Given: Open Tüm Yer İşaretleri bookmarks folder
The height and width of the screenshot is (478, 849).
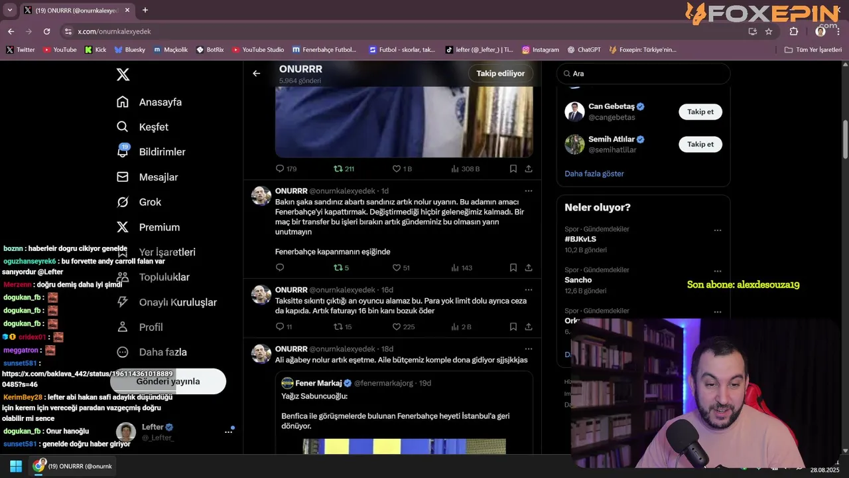Looking at the screenshot, I should click(x=813, y=50).
